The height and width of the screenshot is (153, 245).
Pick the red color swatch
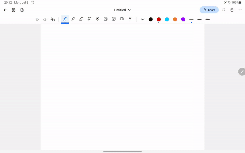pos(159,19)
